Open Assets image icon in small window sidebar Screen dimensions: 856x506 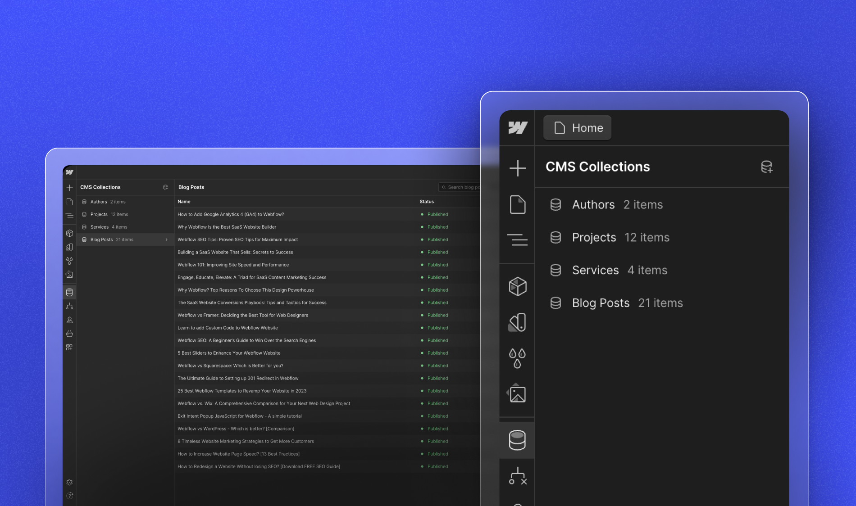pos(69,275)
